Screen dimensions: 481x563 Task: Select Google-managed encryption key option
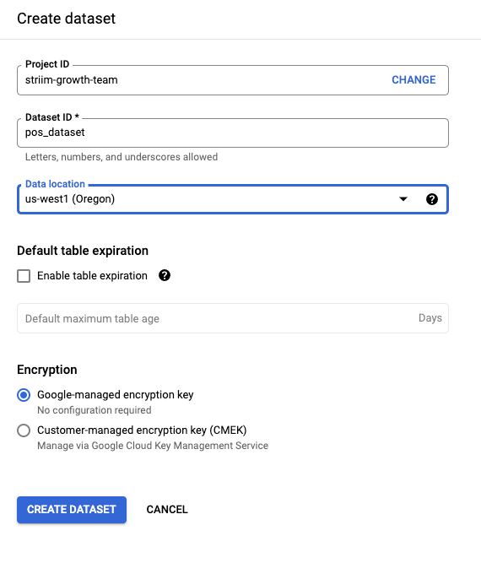pos(24,395)
